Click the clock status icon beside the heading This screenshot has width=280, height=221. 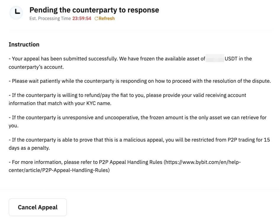tap(16, 12)
